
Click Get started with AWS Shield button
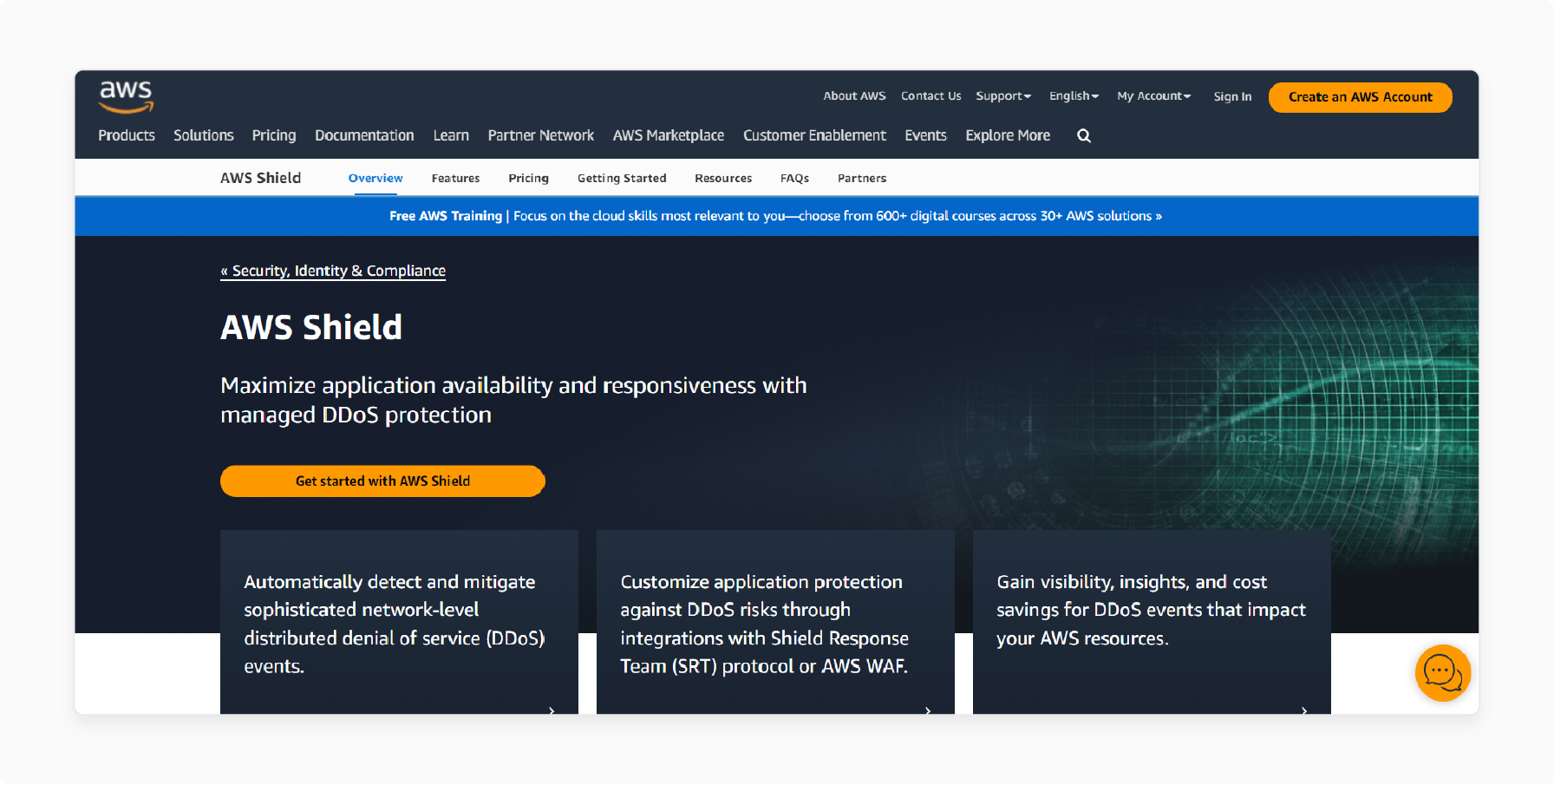coord(382,481)
